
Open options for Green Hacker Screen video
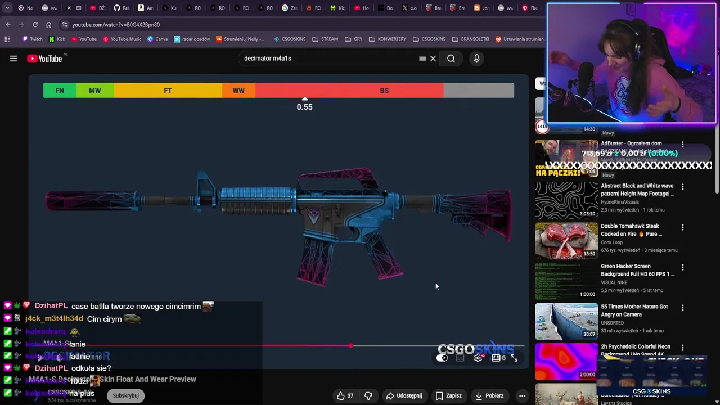click(683, 267)
